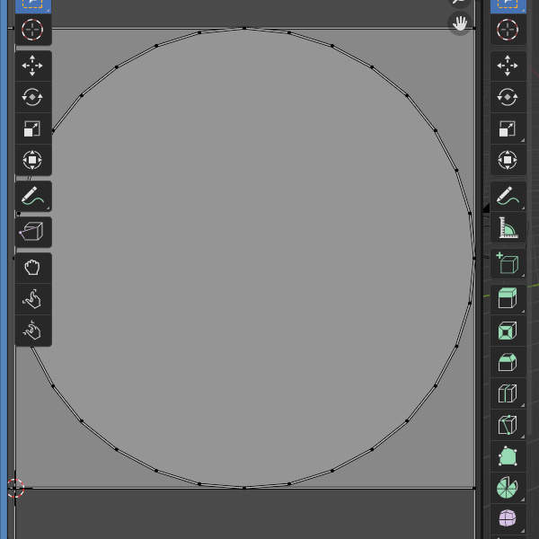Select the Loop Cut tool
The image size is (539, 539).
[508, 393]
